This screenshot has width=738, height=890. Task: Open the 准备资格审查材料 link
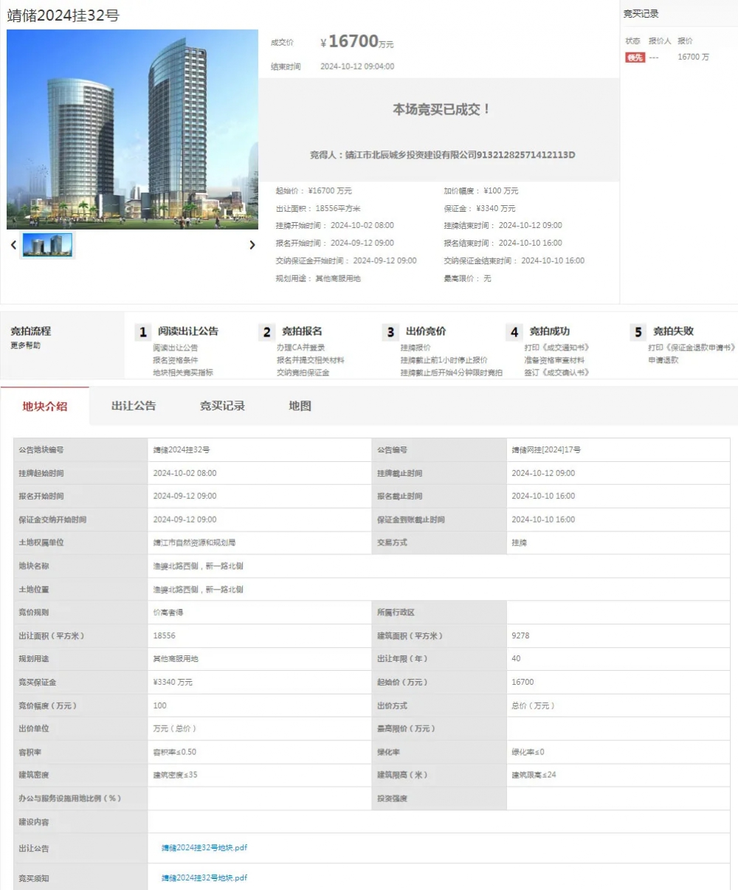pos(554,360)
